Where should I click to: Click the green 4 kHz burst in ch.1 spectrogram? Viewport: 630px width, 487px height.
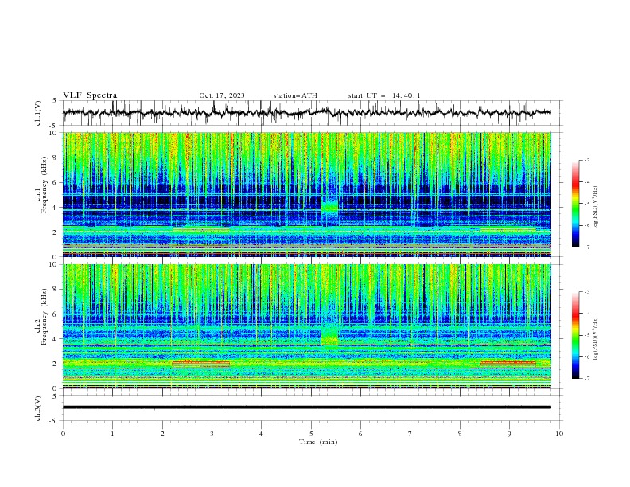[330, 208]
